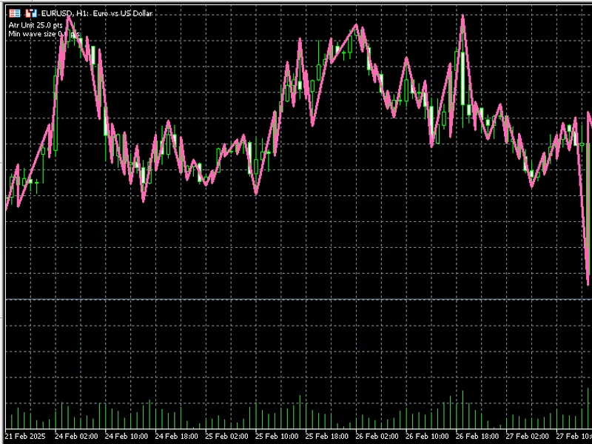This screenshot has width=592, height=444.
Task: Click the '24 Feb 18:00' time label
Action: click(x=177, y=436)
